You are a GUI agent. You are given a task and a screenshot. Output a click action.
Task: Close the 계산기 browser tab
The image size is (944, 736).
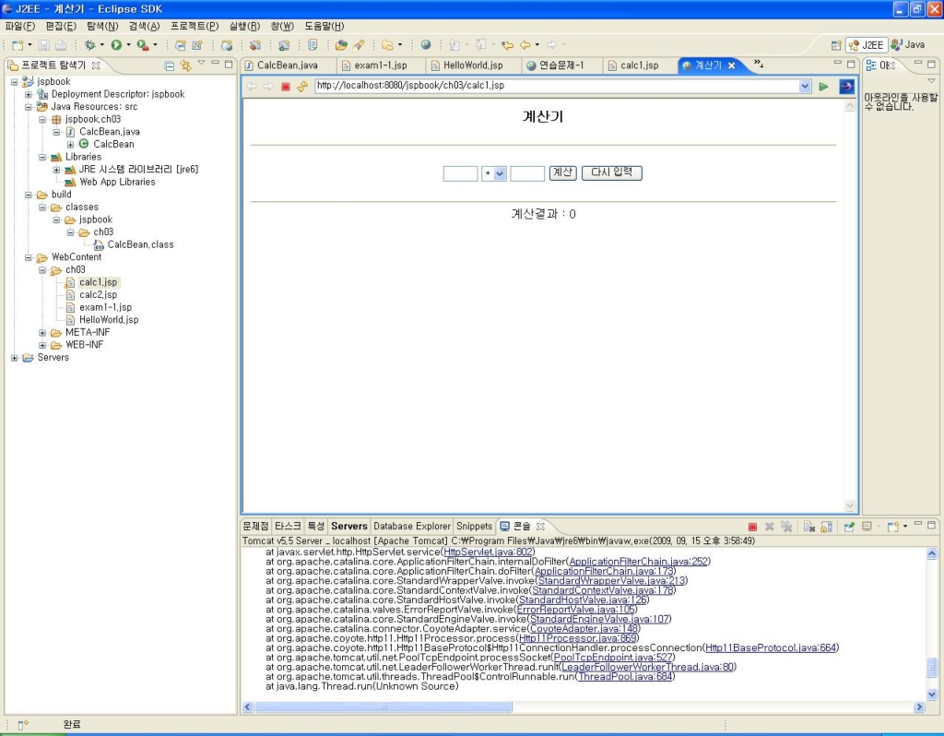pyautogui.click(x=731, y=65)
